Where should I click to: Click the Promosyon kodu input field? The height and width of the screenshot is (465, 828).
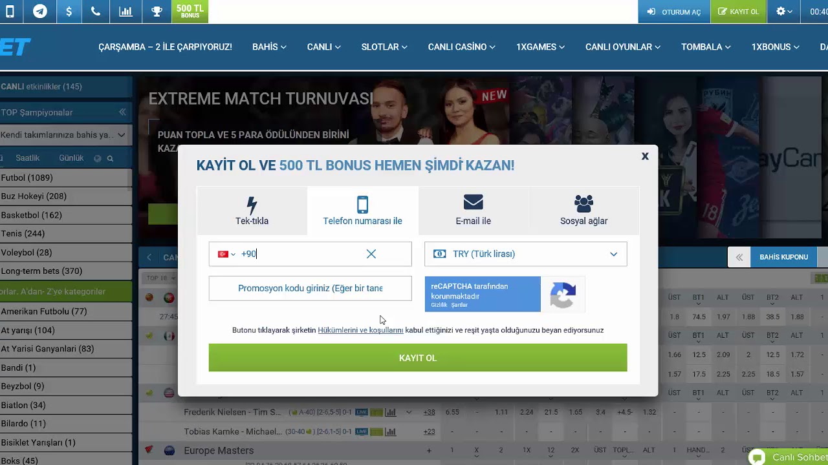[x=310, y=289]
